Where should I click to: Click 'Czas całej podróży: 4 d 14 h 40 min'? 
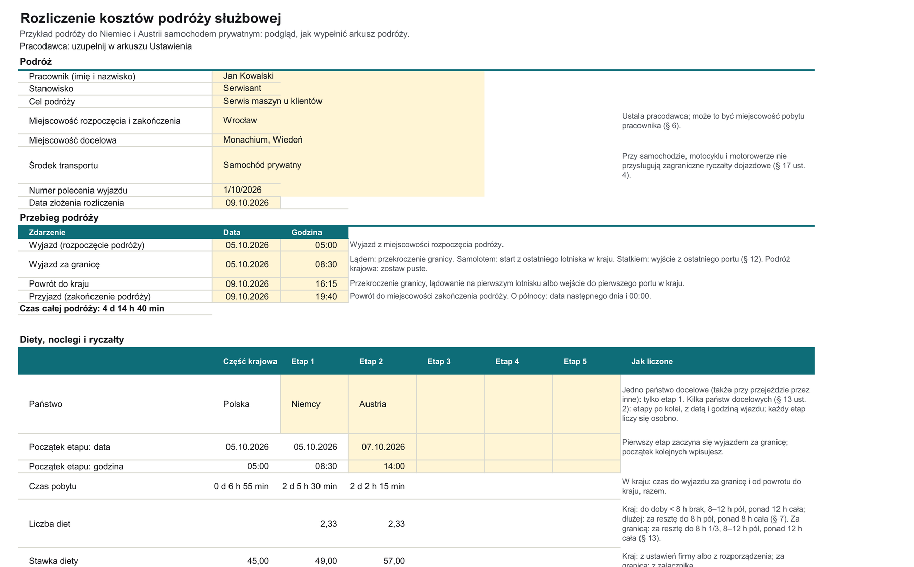point(92,309)
